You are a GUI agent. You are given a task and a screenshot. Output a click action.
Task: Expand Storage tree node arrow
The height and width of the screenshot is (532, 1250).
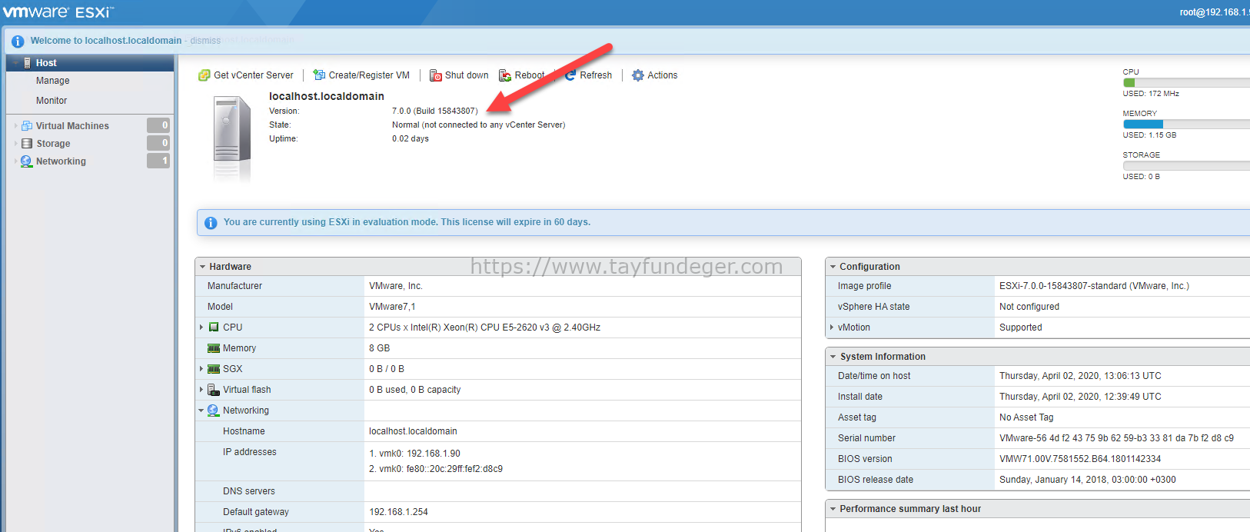click(15, 144)
